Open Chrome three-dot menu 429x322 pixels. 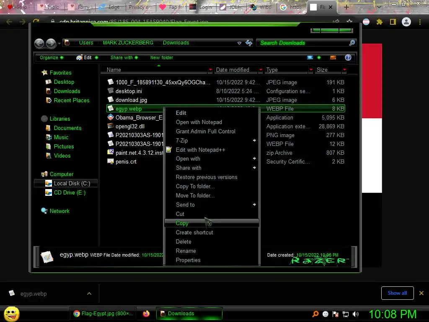pyautogui.click(x=420, y=22)
